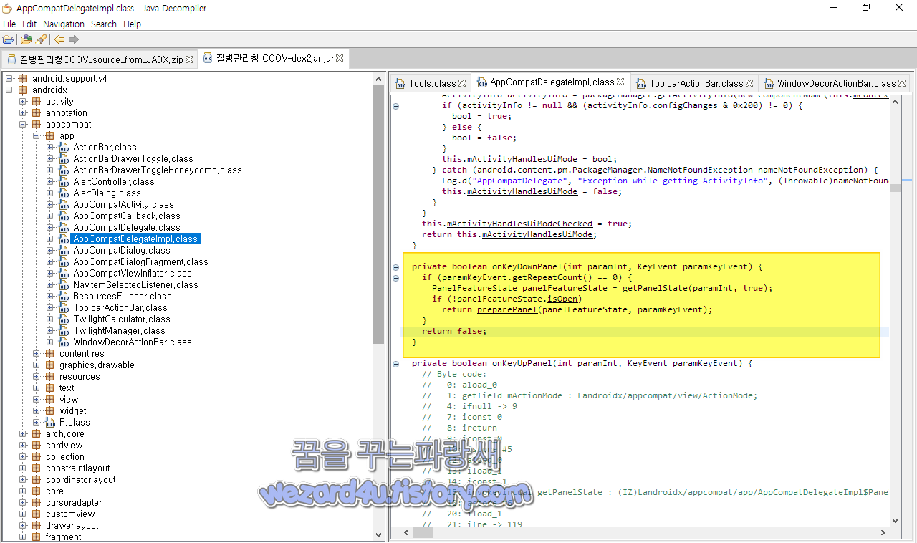The height and width of the screenshot is (543, 917).
Task: Click the widget package icon
Action: [x=50, y=410]
